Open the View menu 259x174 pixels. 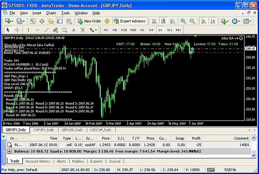click(x=24, y=13)
